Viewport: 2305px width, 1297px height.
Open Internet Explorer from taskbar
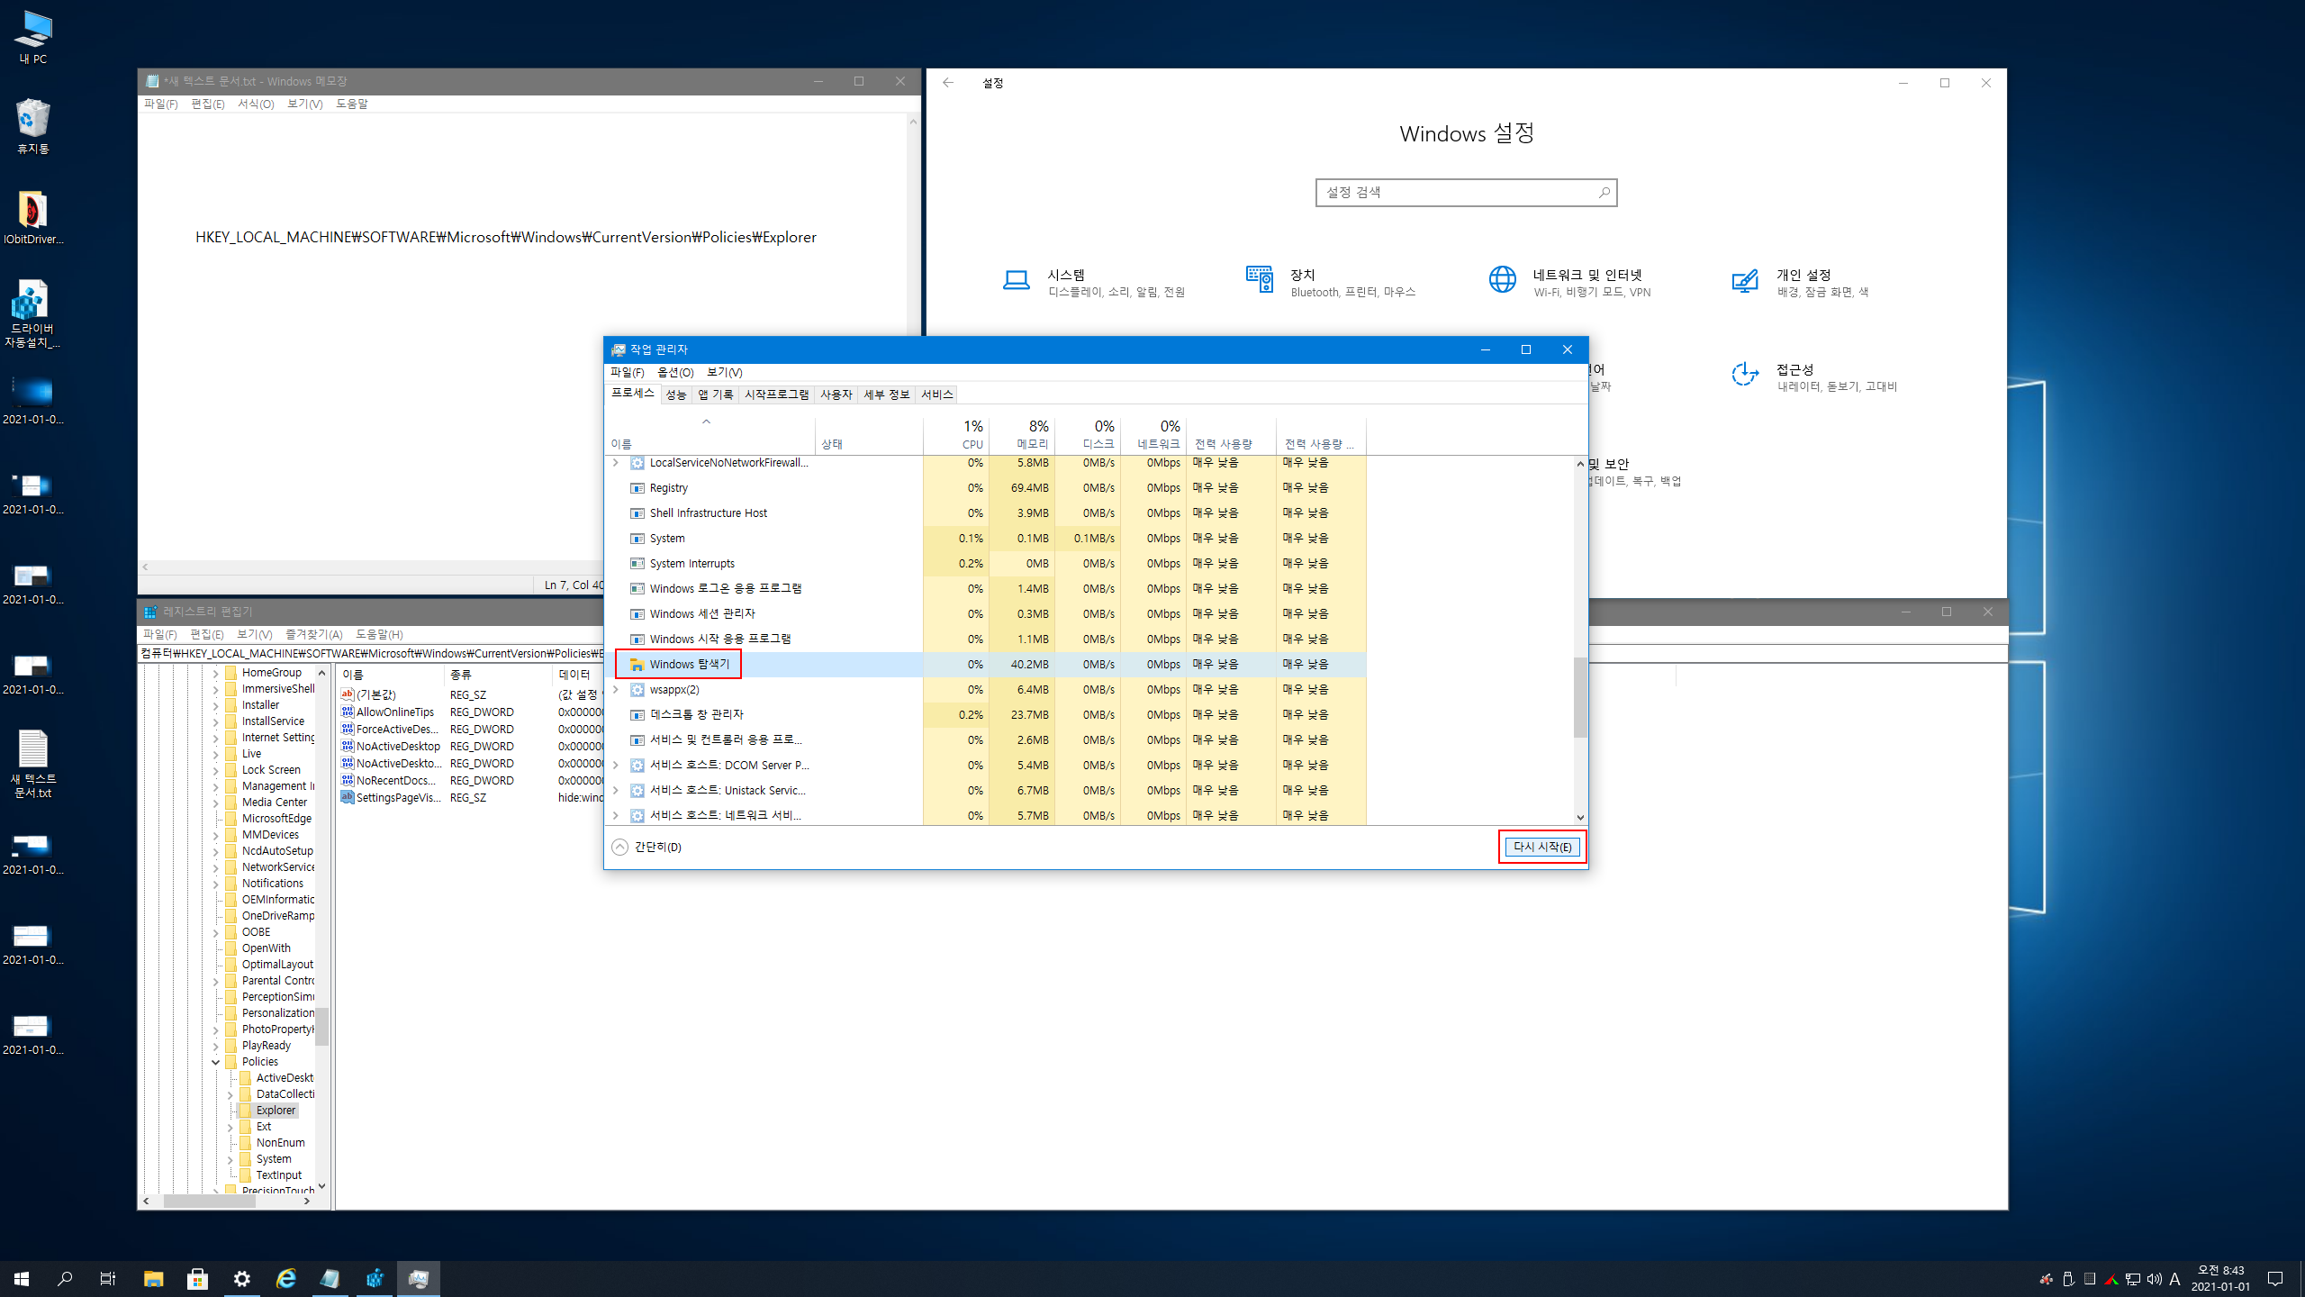[285, 1278]
